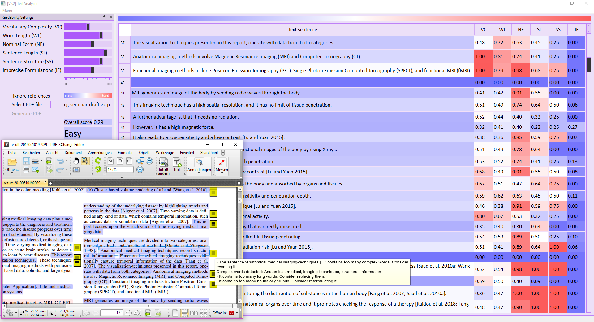Open the Bearbeiten menu

coord(31,153)
